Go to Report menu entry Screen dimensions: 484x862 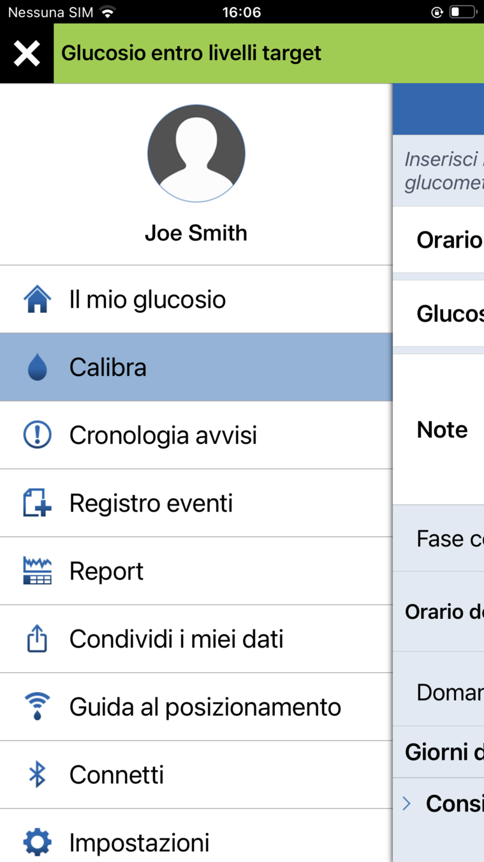[x=106, y=571]
